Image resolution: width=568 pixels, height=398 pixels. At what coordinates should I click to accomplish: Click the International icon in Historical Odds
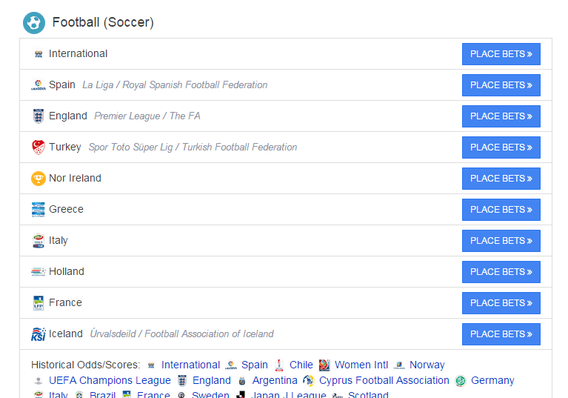pyautogui.click(x=151, y=365)
